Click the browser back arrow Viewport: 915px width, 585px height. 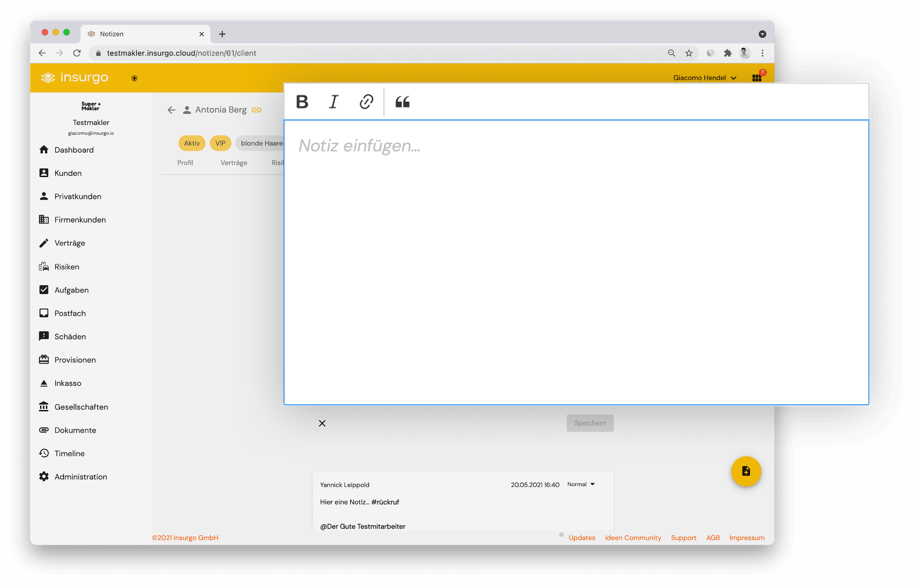42,53
